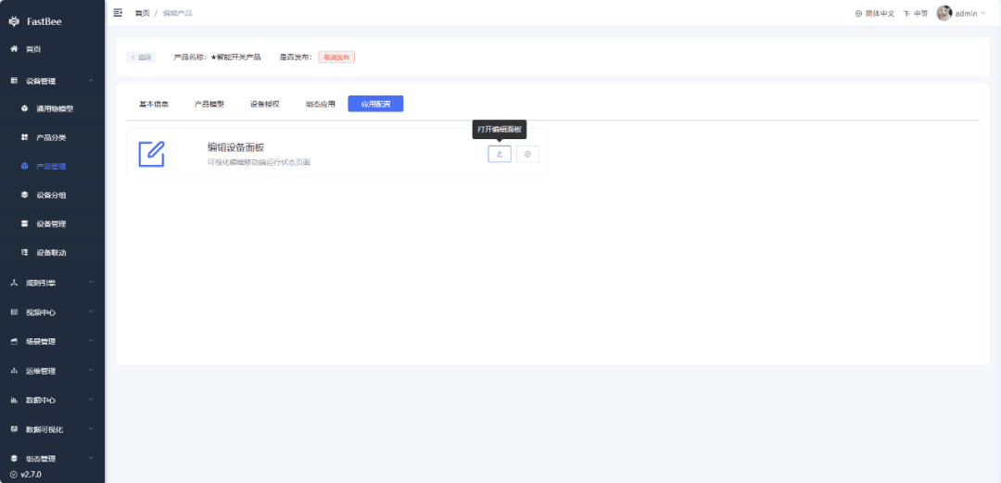Click the ★智能开关产品 product name
1001x483 pixels.
tap(235, 57)
